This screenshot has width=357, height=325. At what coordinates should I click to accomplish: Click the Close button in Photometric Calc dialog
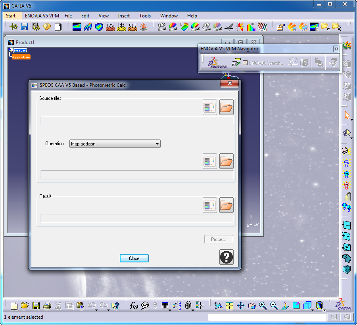tap(134, 258)
